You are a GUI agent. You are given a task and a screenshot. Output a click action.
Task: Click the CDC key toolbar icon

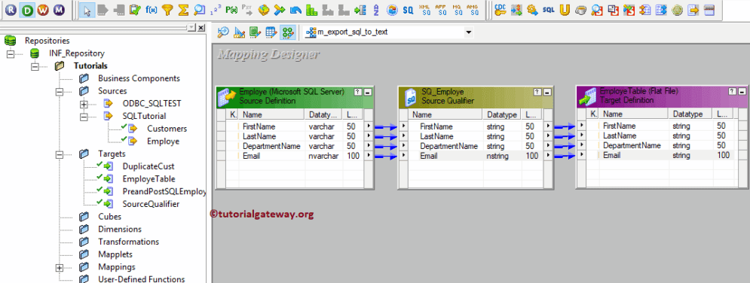501,10
